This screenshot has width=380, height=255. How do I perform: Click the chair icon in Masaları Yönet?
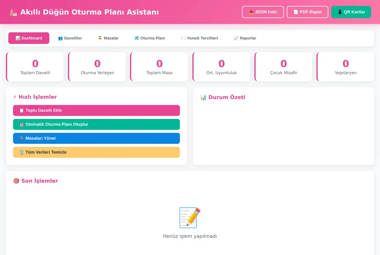point(22,138)
